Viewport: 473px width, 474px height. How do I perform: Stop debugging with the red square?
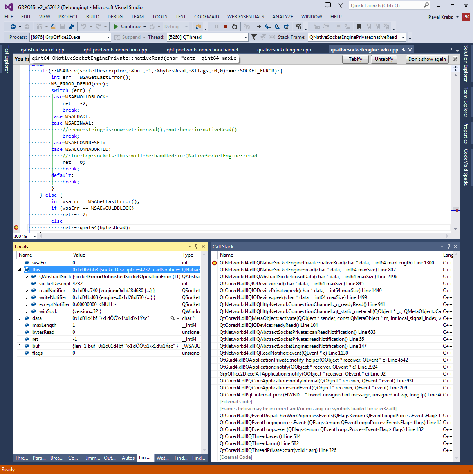[x=225, y=27]
